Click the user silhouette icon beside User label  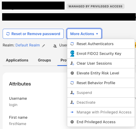pos(55,46)
